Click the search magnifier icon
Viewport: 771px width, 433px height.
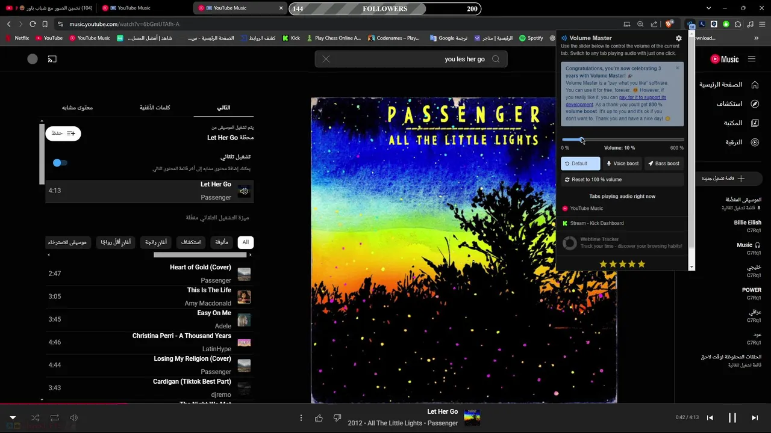[496, 59]
